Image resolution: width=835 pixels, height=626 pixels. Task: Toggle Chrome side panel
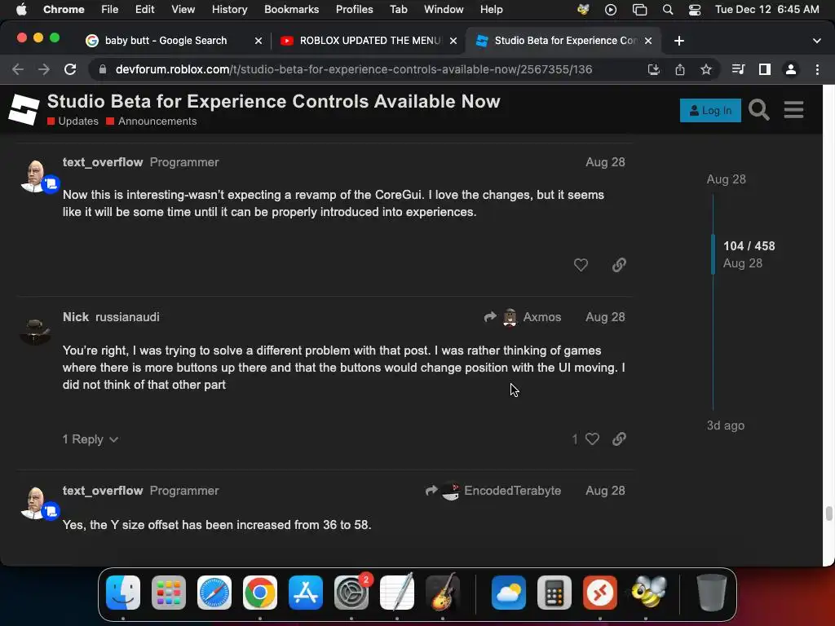[x=765, y=69]
